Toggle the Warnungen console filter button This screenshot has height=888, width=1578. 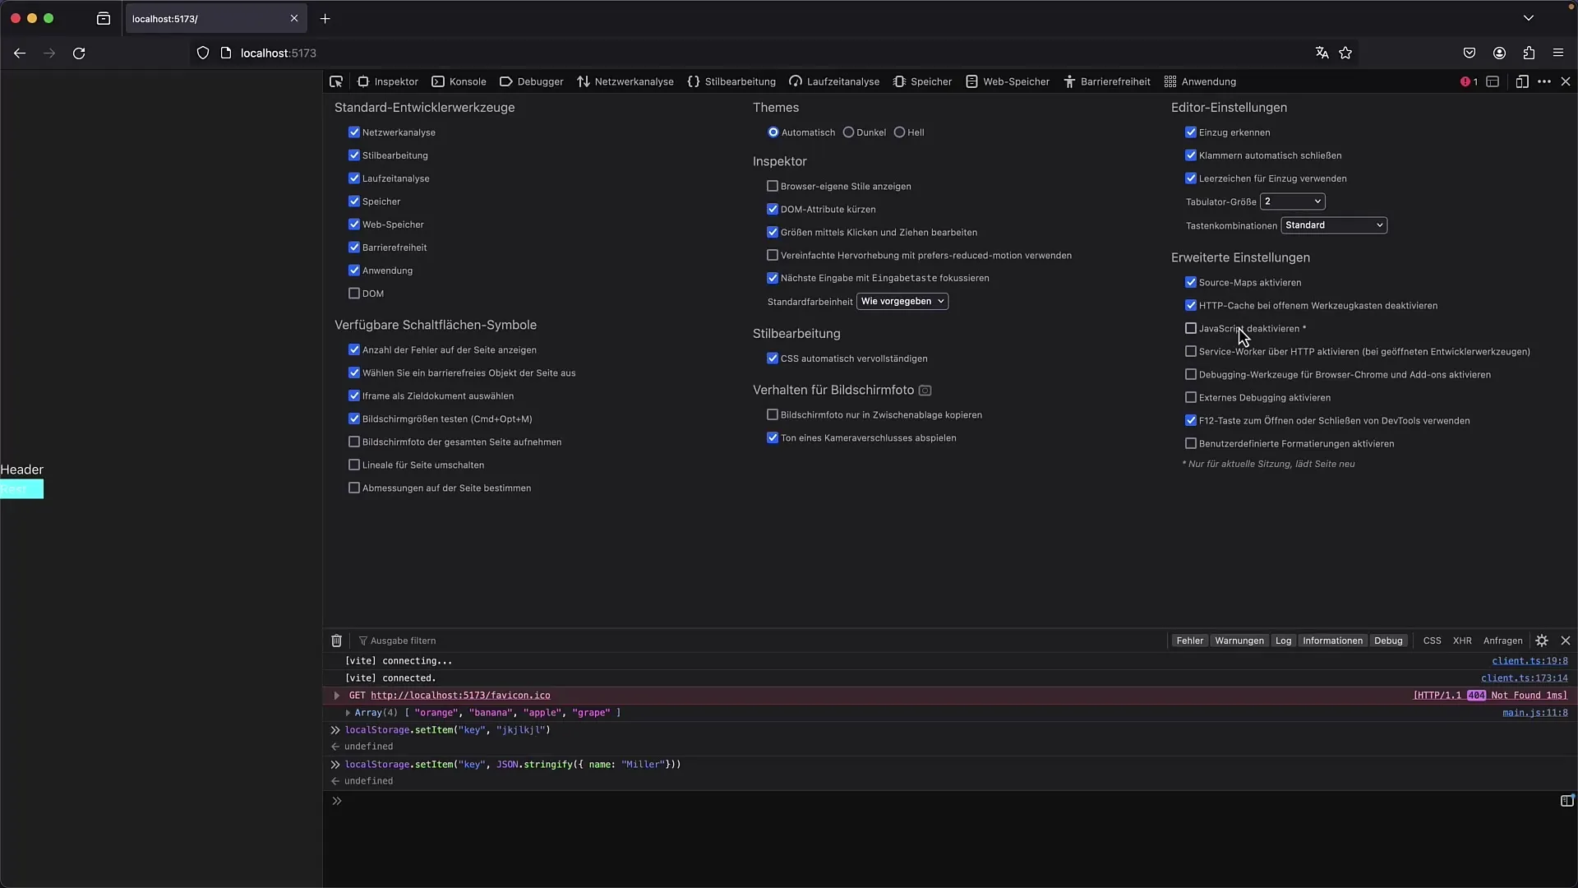point(1239,641)
